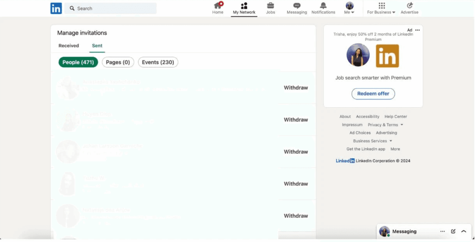Click the Advertise icon in navbar
Screen dimensions: 475x242
click(x=409, y=6)
